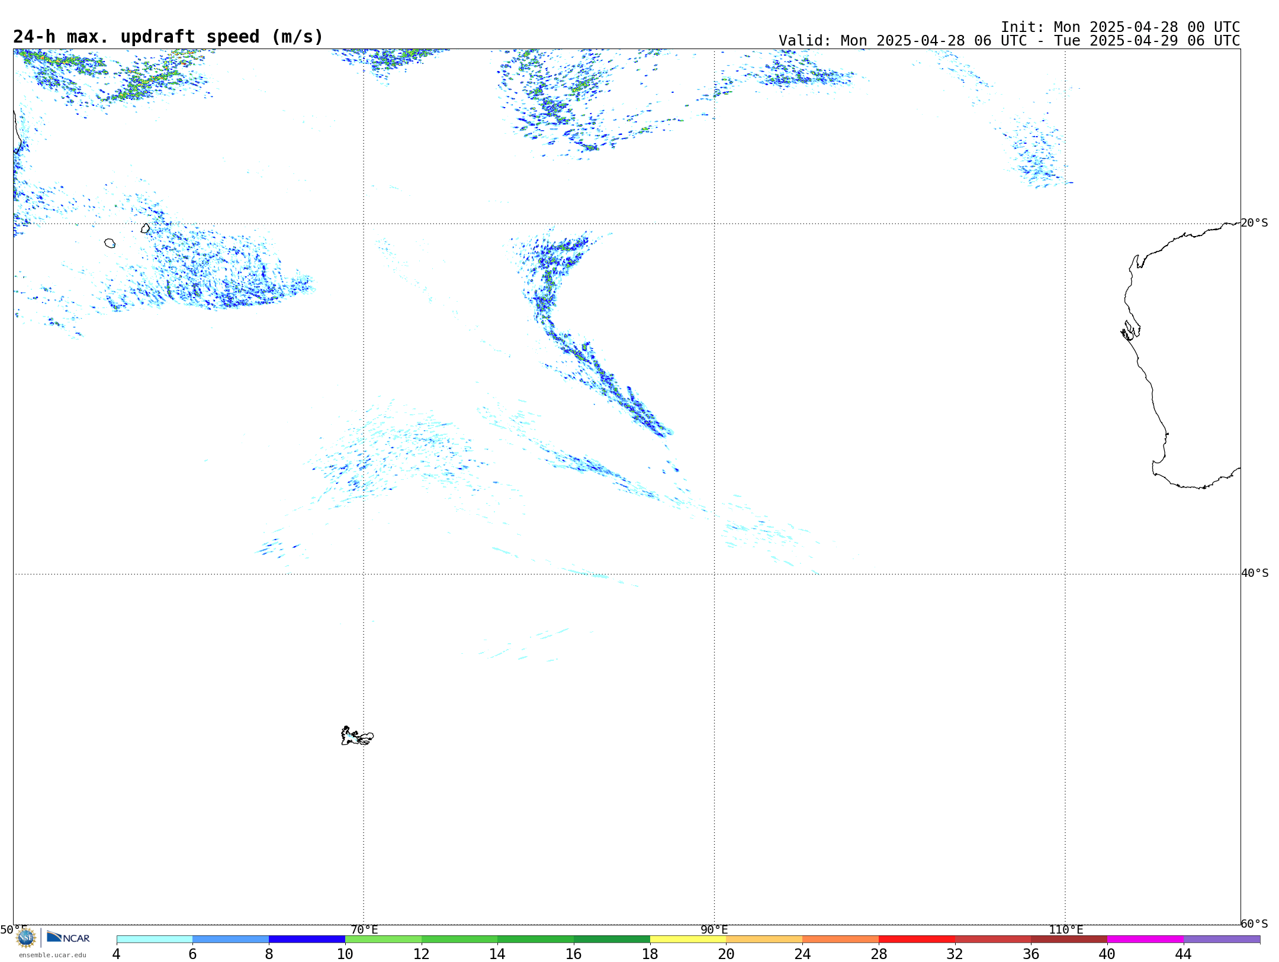This screenshot has width=1279, height=962.
Task: Click the 4–6 m/s light cyan swatch
Action: tap(155, 939)
